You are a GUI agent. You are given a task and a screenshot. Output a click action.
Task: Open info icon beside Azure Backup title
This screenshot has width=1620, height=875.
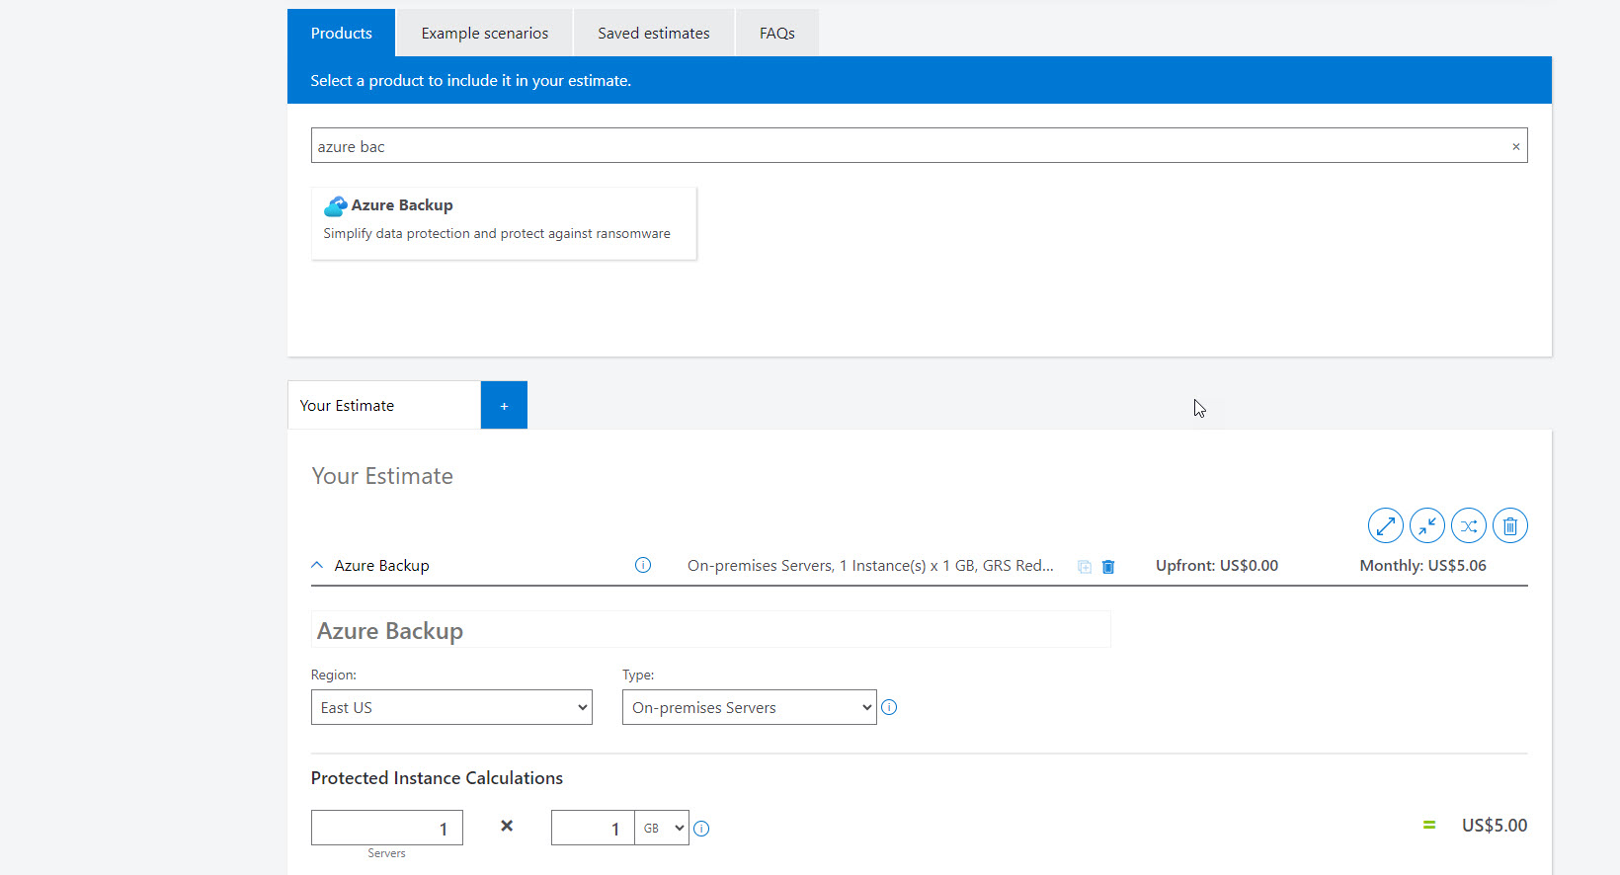tap(643, 565)
